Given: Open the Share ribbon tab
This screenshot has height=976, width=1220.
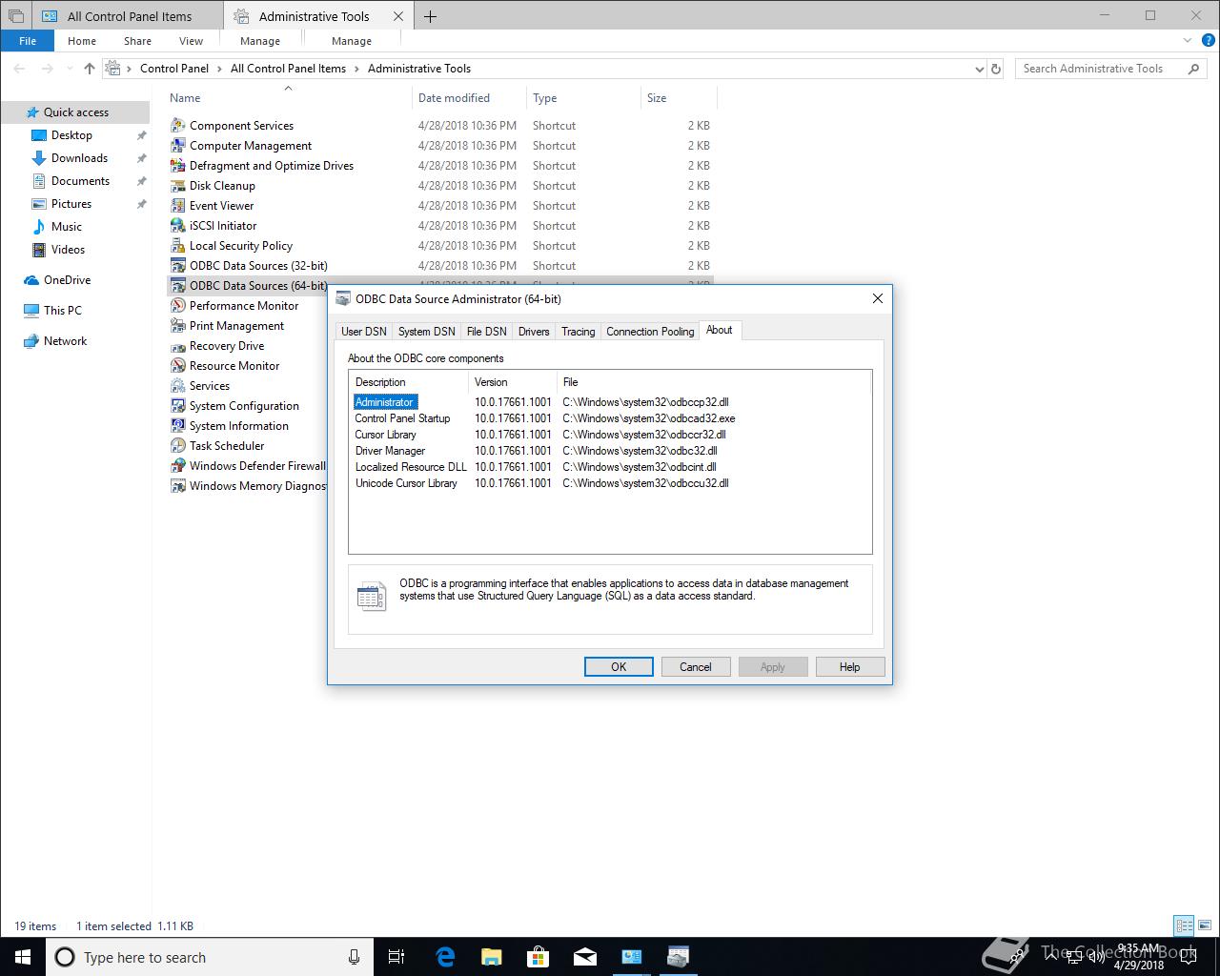Looking at the screenshot, I should coord(137,41).
